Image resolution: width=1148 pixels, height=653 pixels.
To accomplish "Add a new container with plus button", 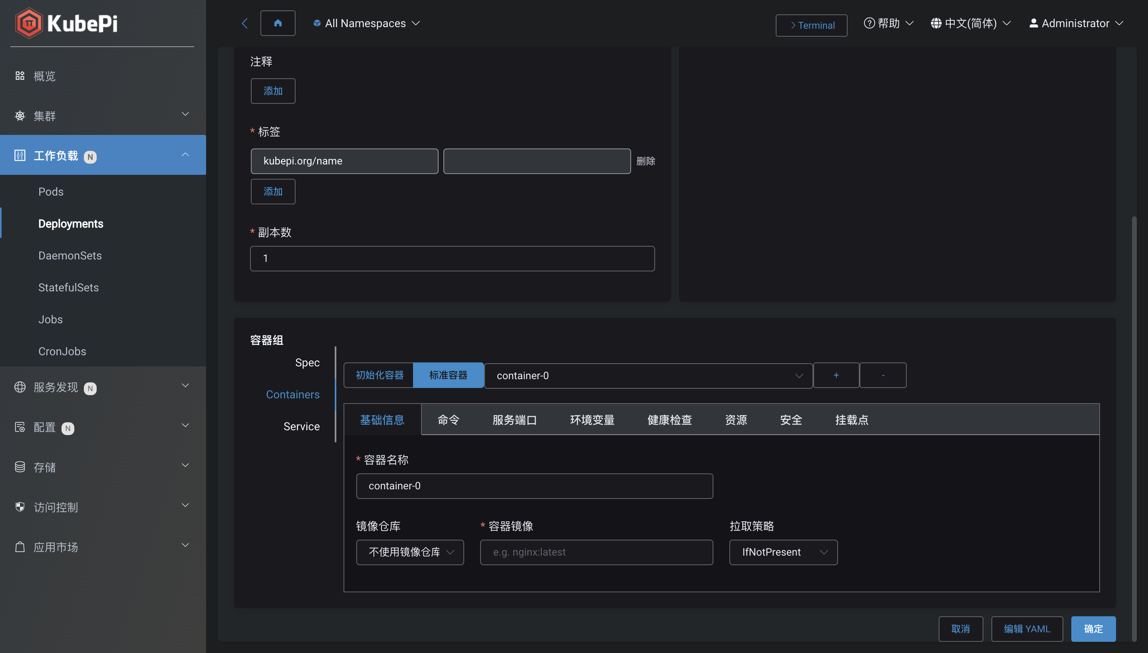I will [x=836, y=375].
